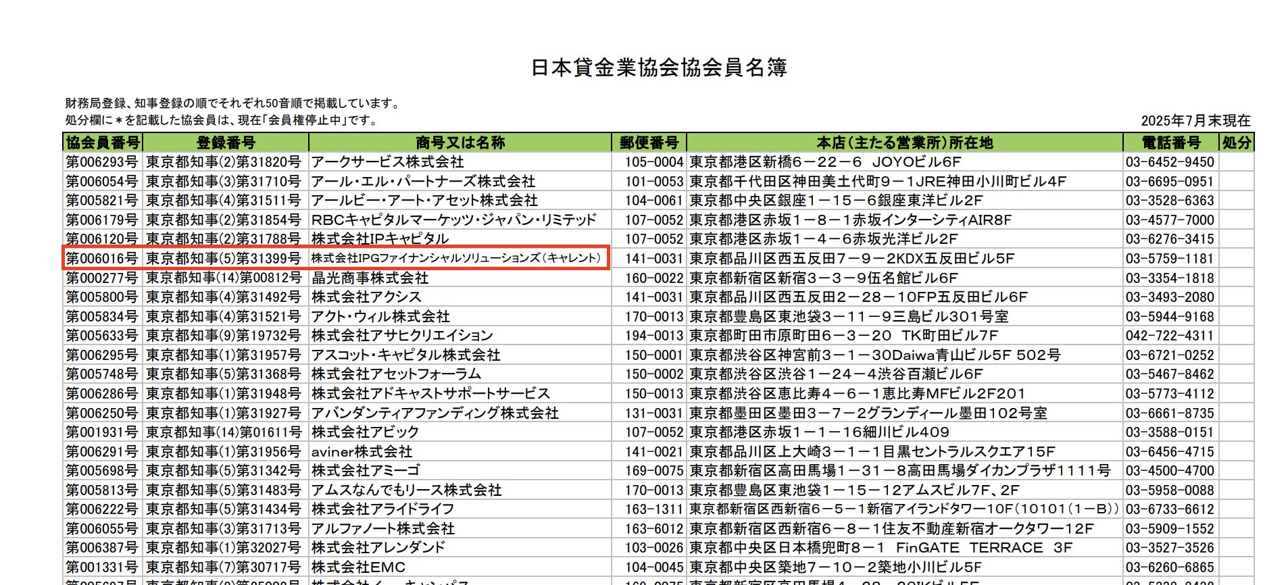
Task: Click company name アバンダンティアファンディング株式会社
Action: tap(435, 413)
